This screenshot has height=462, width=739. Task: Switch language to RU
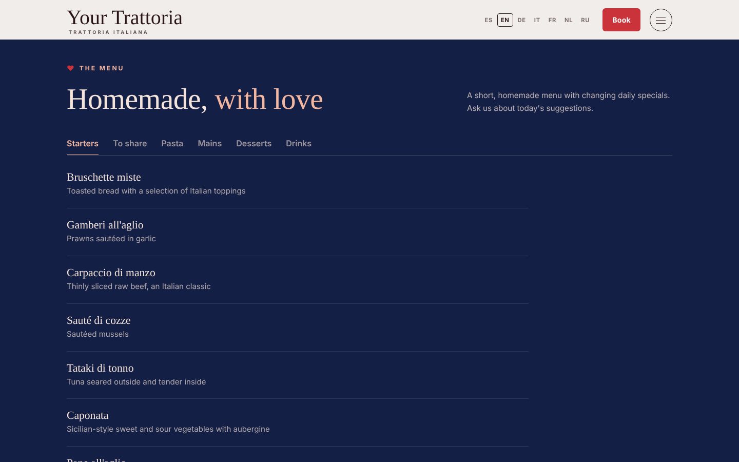585,20
